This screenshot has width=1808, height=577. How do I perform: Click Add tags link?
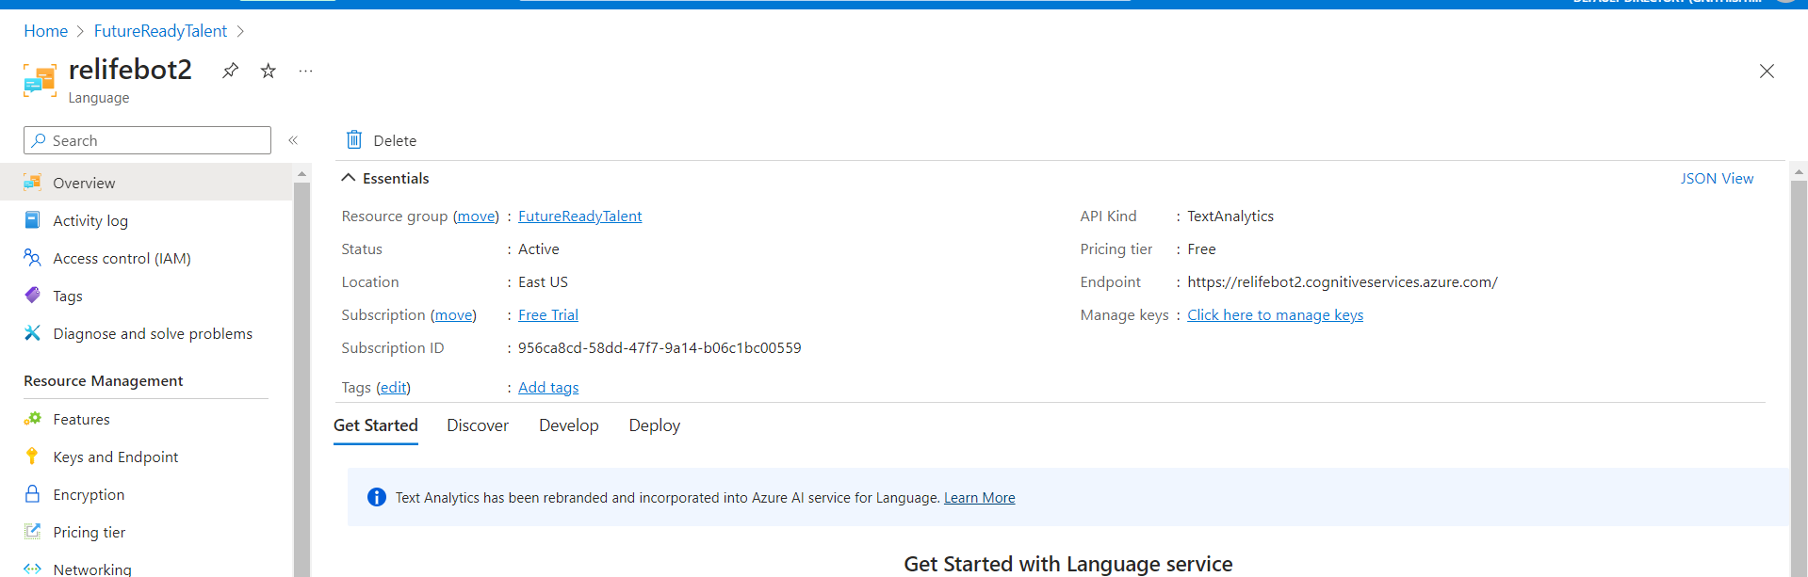548,387
